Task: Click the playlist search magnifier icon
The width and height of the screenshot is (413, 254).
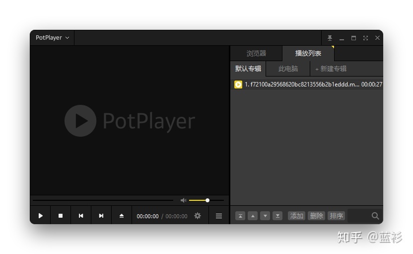Action: coord(375,216)
